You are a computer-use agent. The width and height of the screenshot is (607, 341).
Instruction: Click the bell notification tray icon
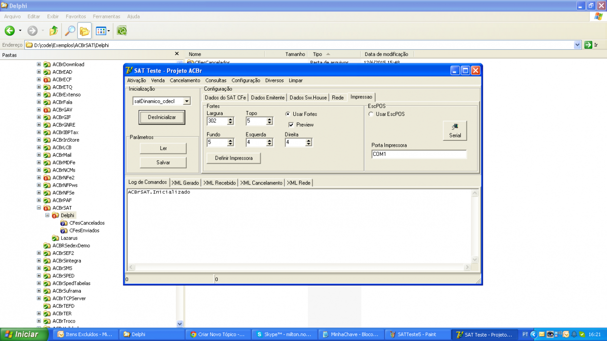(573, 335)
